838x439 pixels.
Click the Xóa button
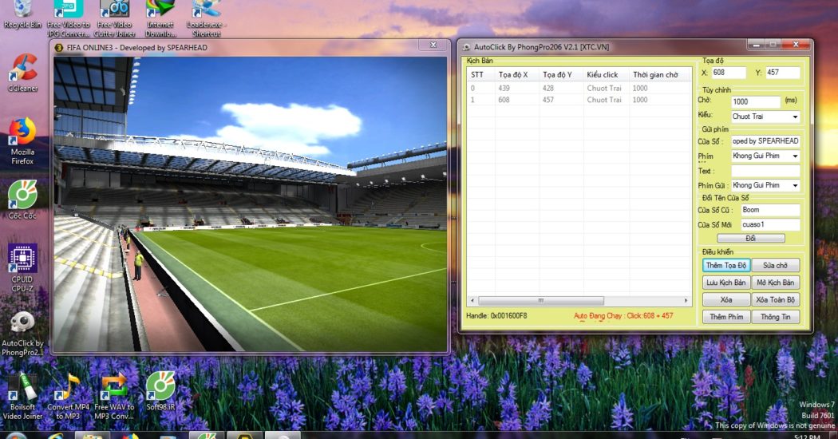click(726, 299)
